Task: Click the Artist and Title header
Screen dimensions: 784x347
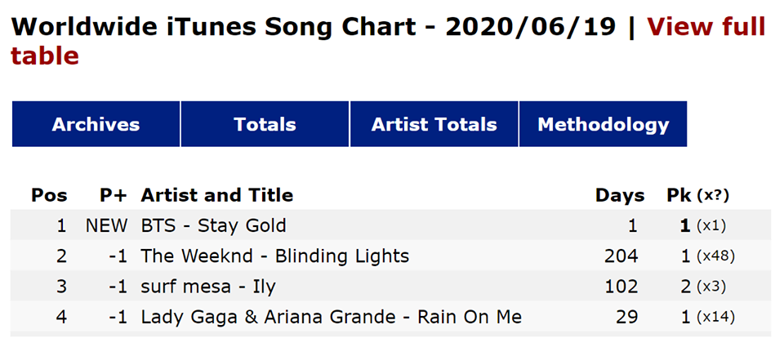Action: coord(216,195)
